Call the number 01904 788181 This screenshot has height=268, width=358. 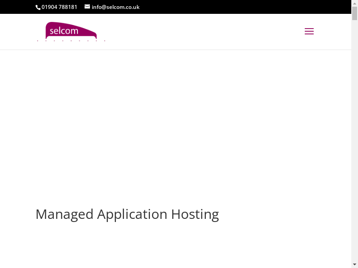tap(59, 7)
